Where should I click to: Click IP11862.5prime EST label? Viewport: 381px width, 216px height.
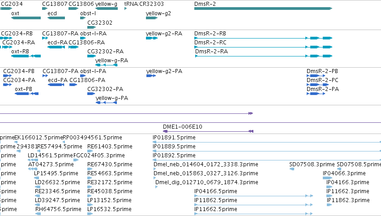pyautogui.click(x=216, y=200)
